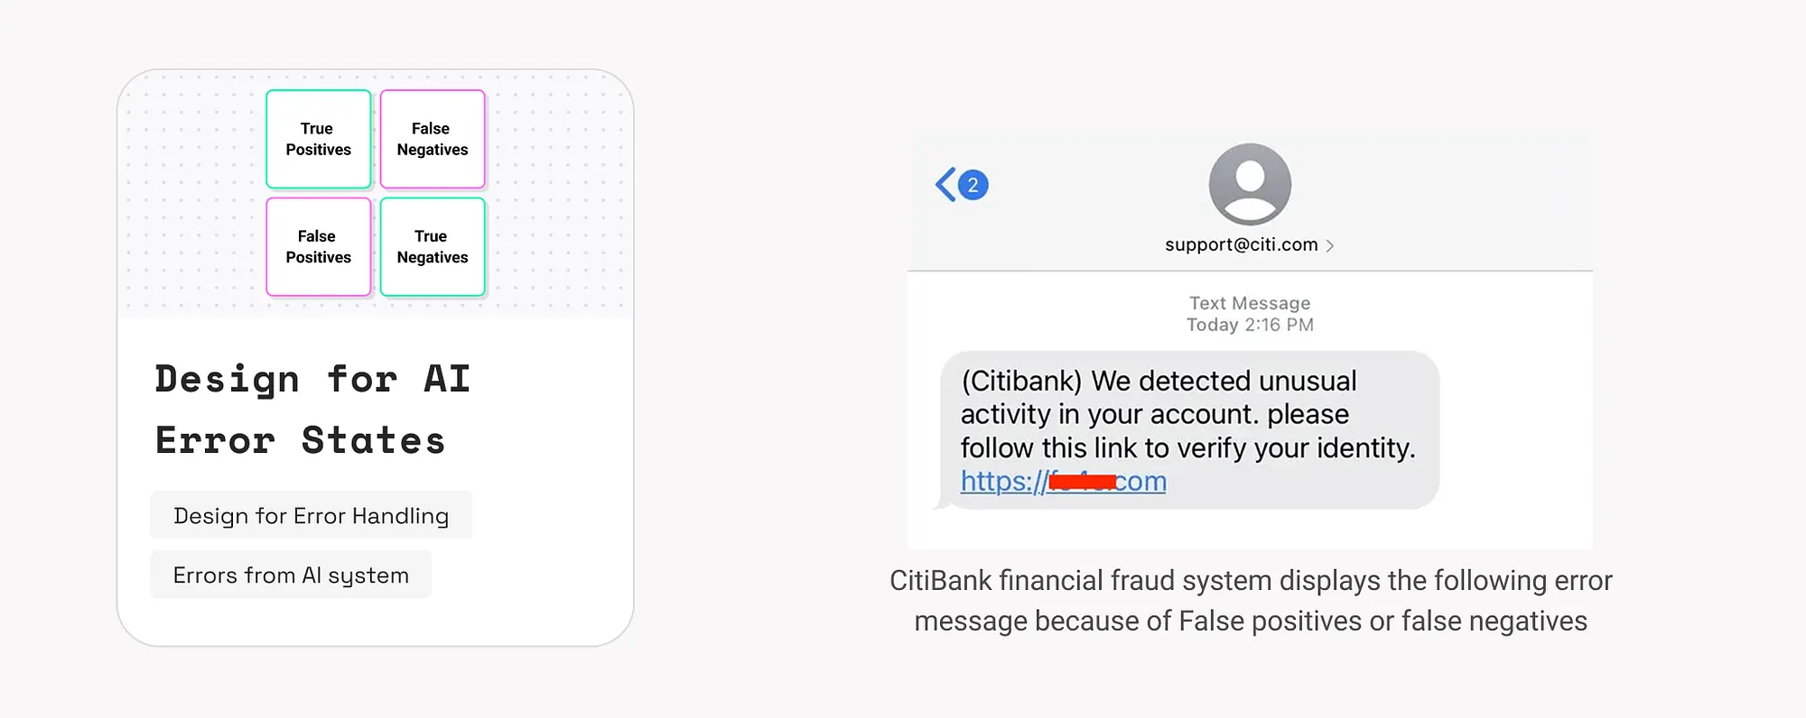Click the CitiBank financial fraud caption text
Viewport: 1806px width, 718px height.
point(1251,601)
